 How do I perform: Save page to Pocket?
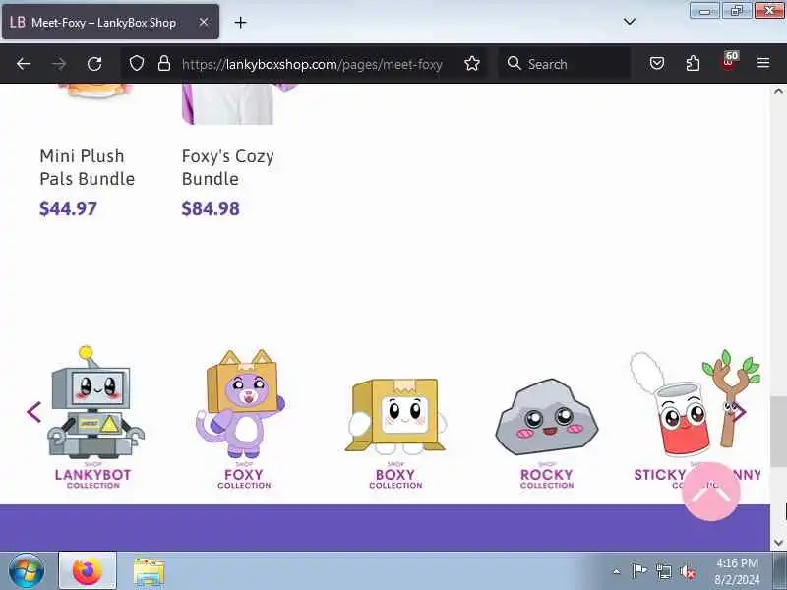pos(657,63)
